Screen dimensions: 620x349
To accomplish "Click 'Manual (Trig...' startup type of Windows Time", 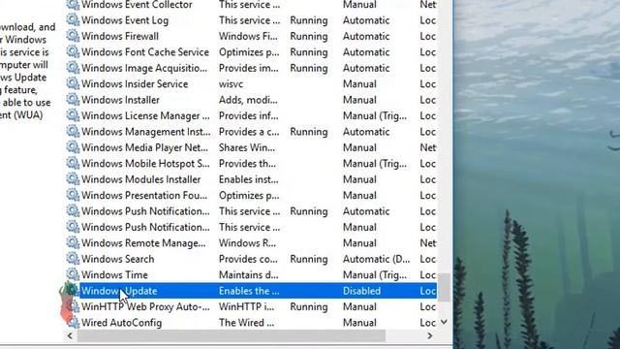I will tap(375, 275).
